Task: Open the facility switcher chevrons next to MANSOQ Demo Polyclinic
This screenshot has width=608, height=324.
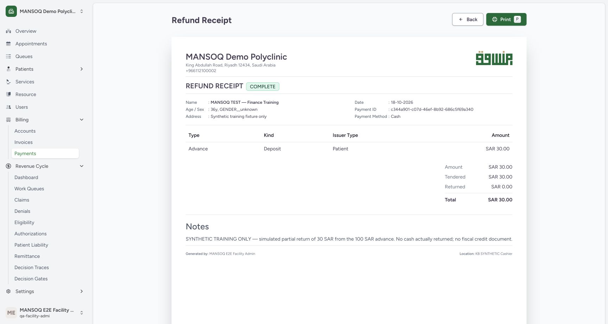Action: tap(82, 11)
